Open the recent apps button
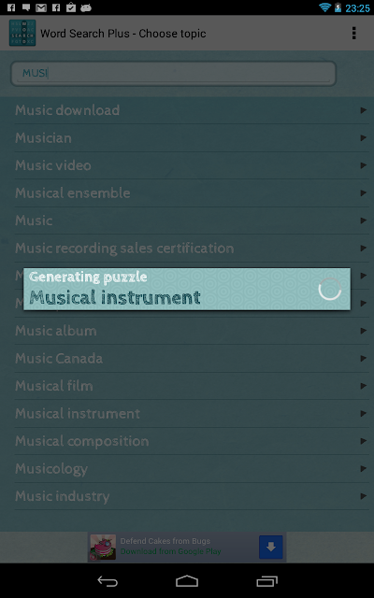 point(266,581)
